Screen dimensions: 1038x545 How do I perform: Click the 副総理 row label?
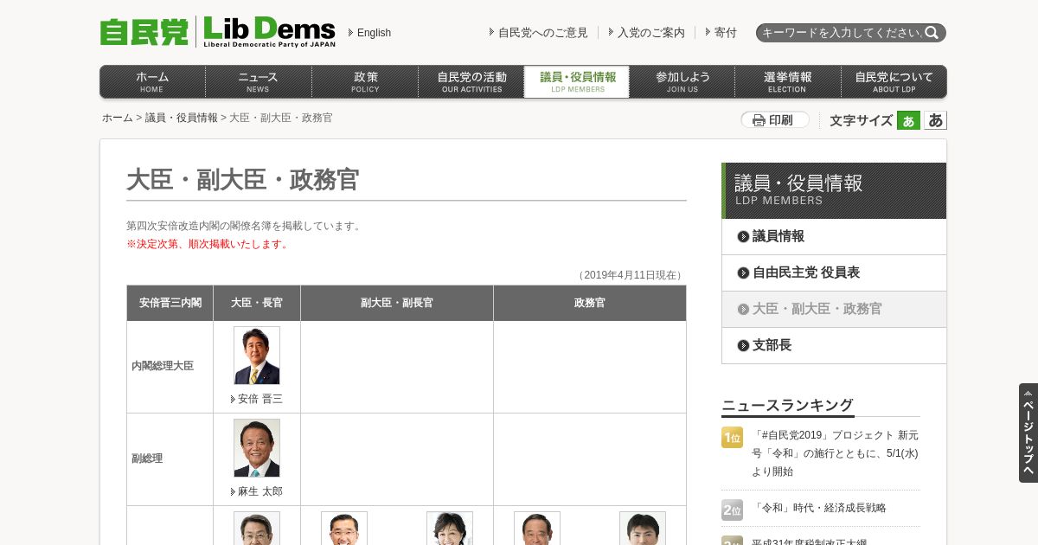point(147,458)
